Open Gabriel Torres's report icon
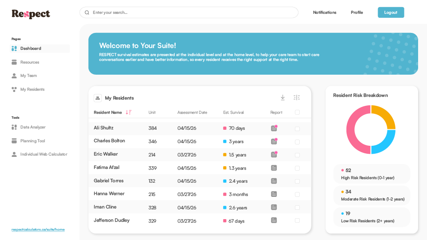The image size is (427, 240). [x=274, y=181]
